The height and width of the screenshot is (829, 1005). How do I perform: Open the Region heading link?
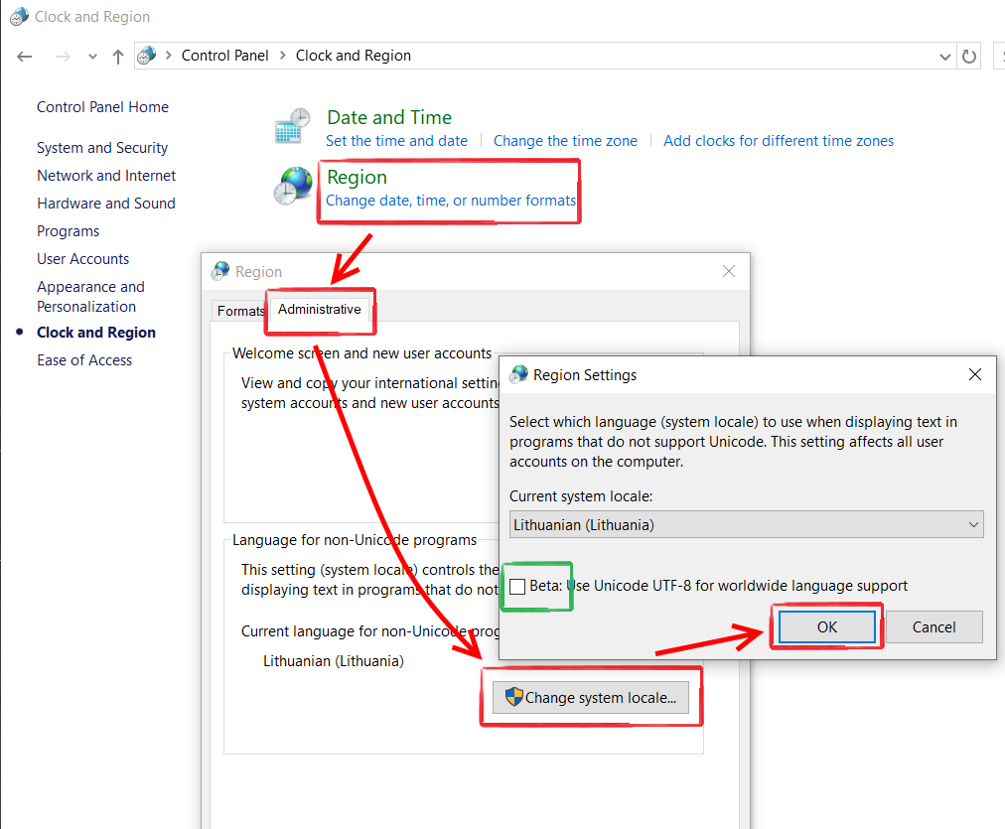click(x=357, y=177)
